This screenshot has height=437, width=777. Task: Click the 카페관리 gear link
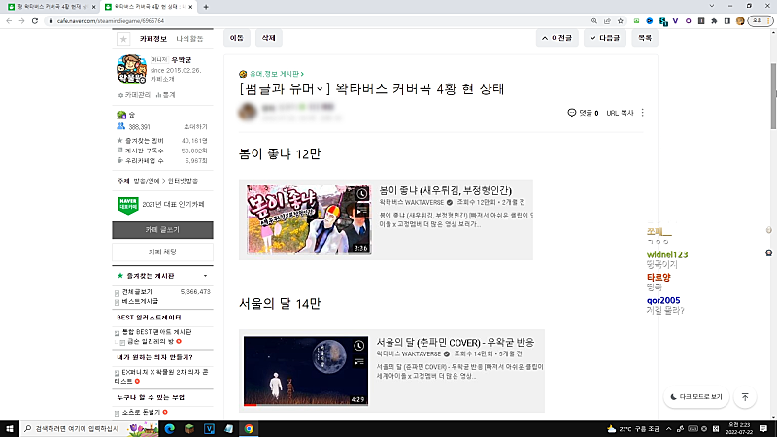tap(134, 95)
